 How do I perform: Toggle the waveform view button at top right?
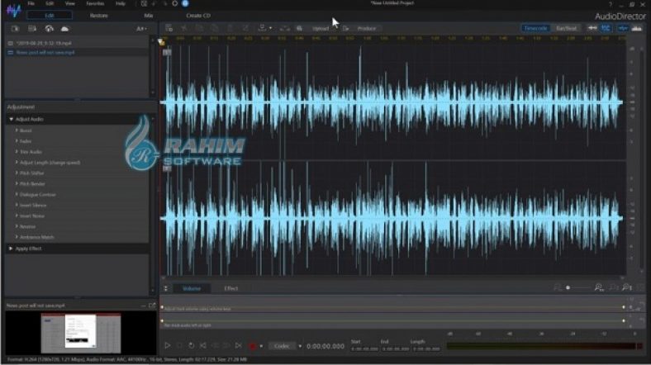623,28
